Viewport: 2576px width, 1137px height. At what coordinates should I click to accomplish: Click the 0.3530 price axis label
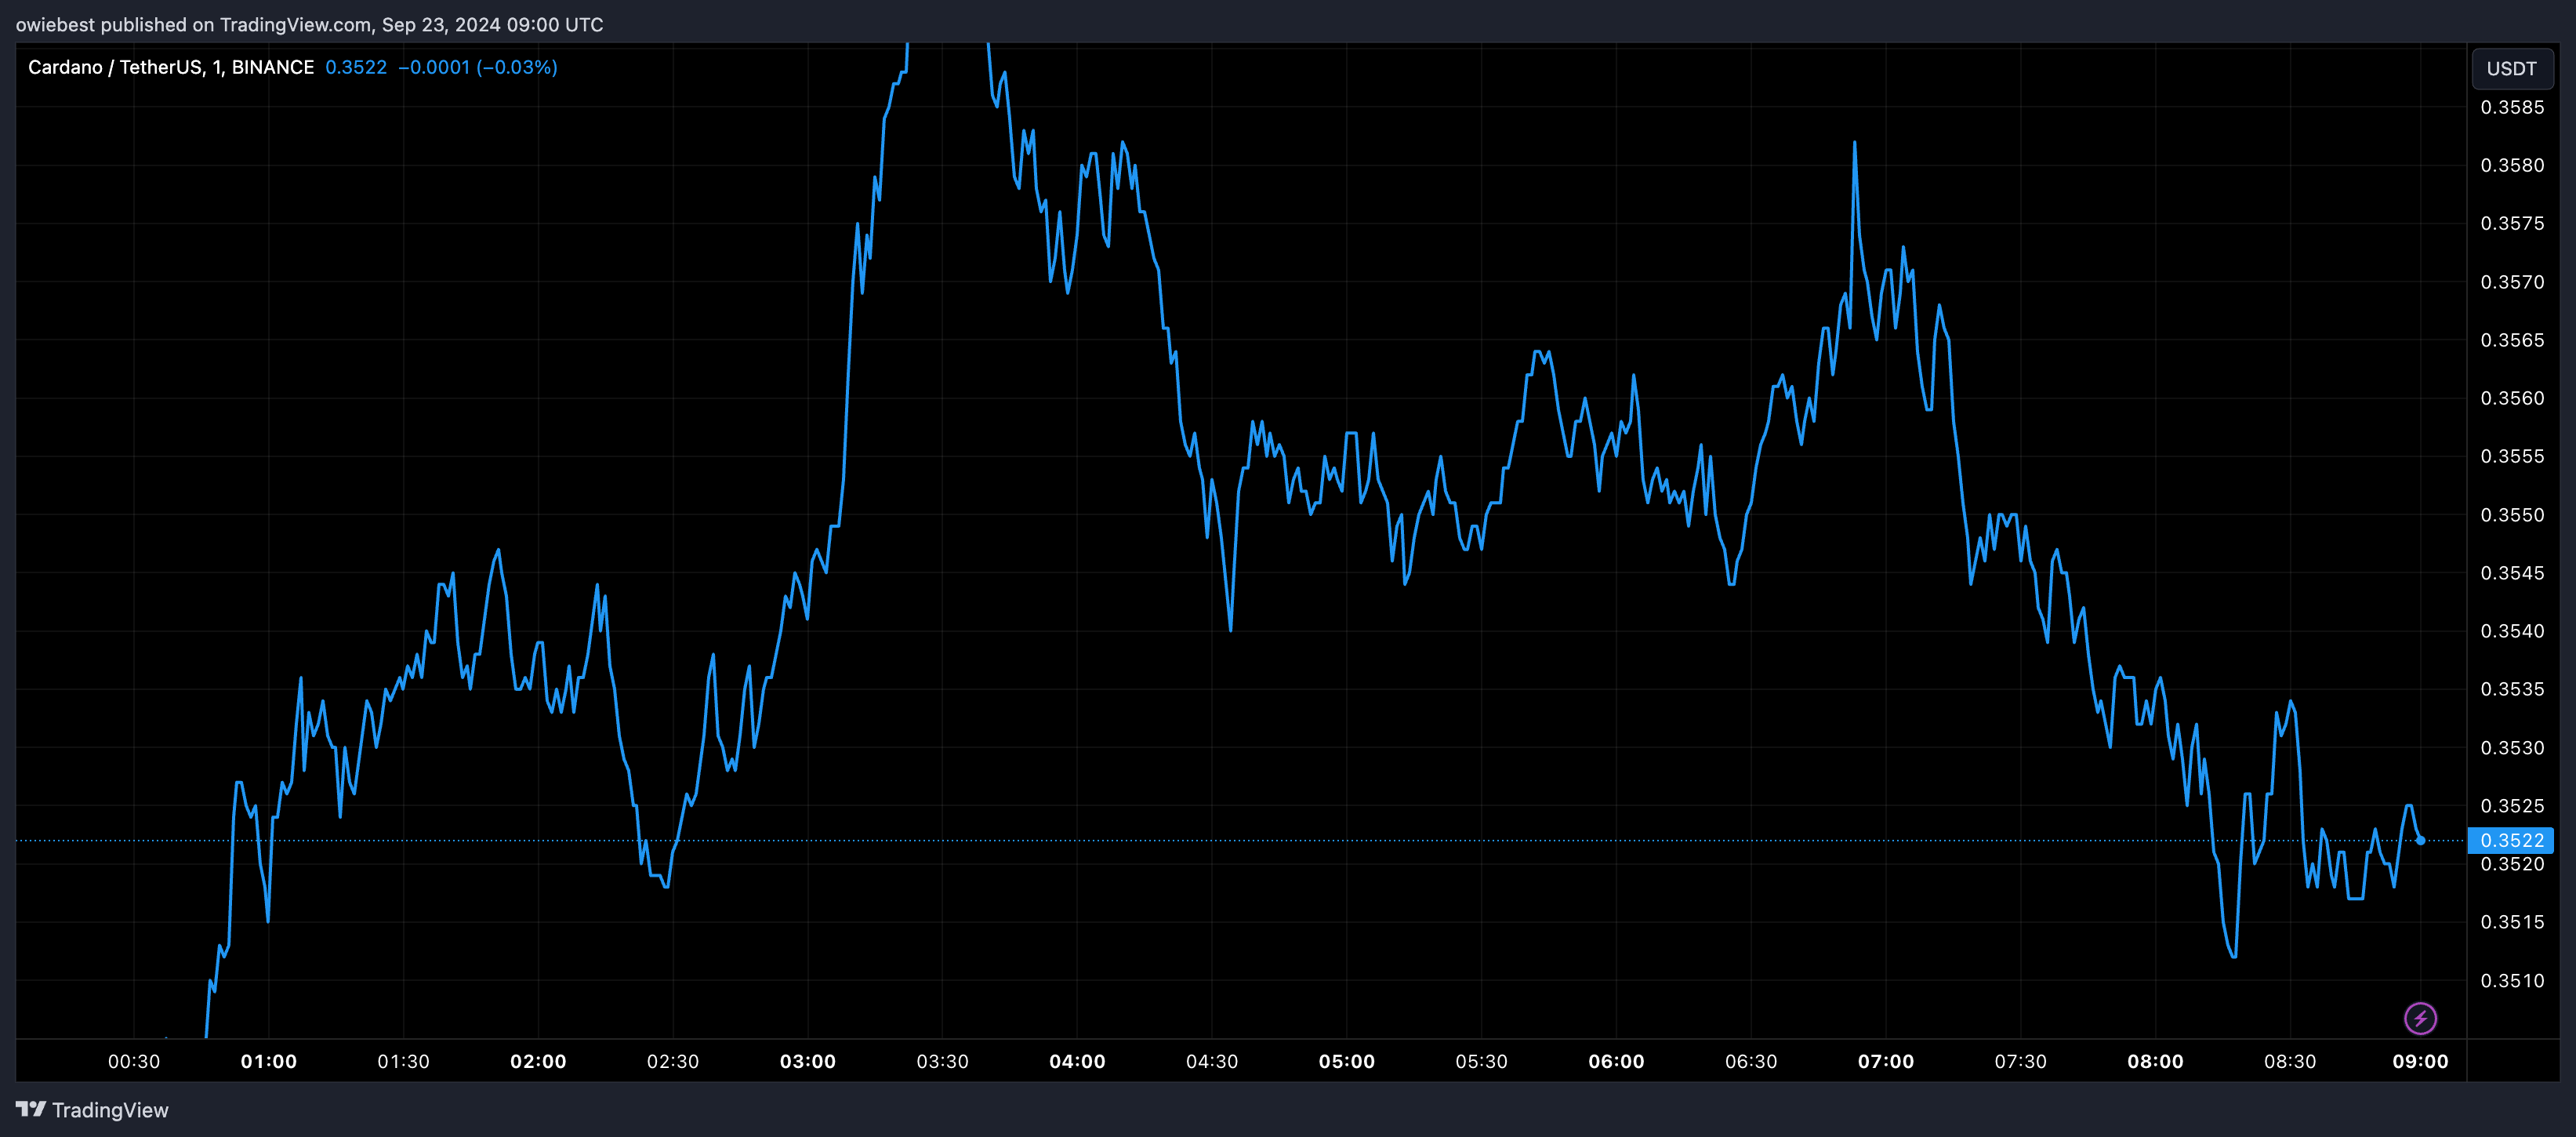point(2512,748)
